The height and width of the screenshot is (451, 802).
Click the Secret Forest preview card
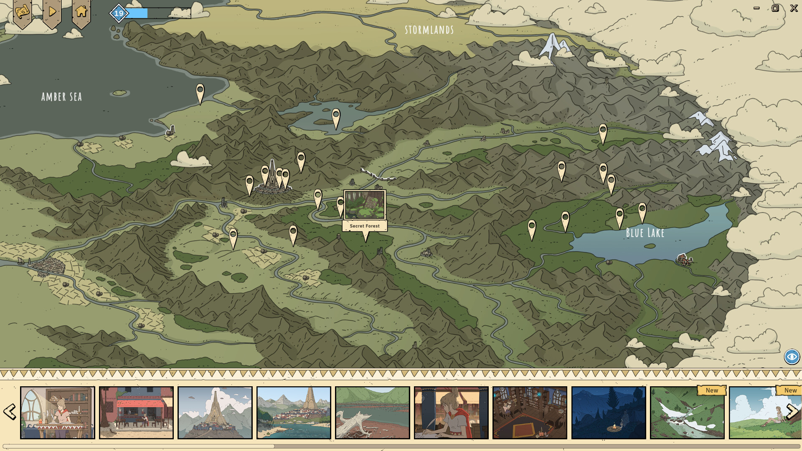pos(365,205)
